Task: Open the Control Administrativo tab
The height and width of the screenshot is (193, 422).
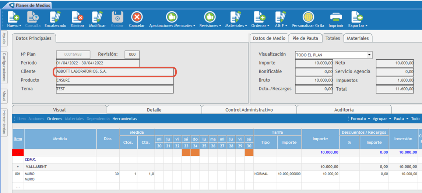Action: click(x=249, y=110)
